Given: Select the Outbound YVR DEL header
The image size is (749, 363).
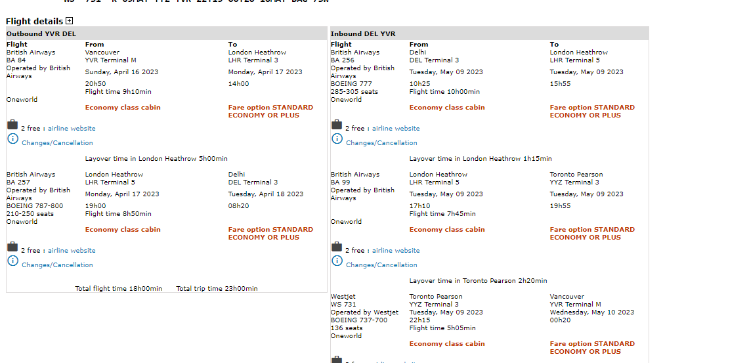Looking at the screenshot, I should (46, 34).
